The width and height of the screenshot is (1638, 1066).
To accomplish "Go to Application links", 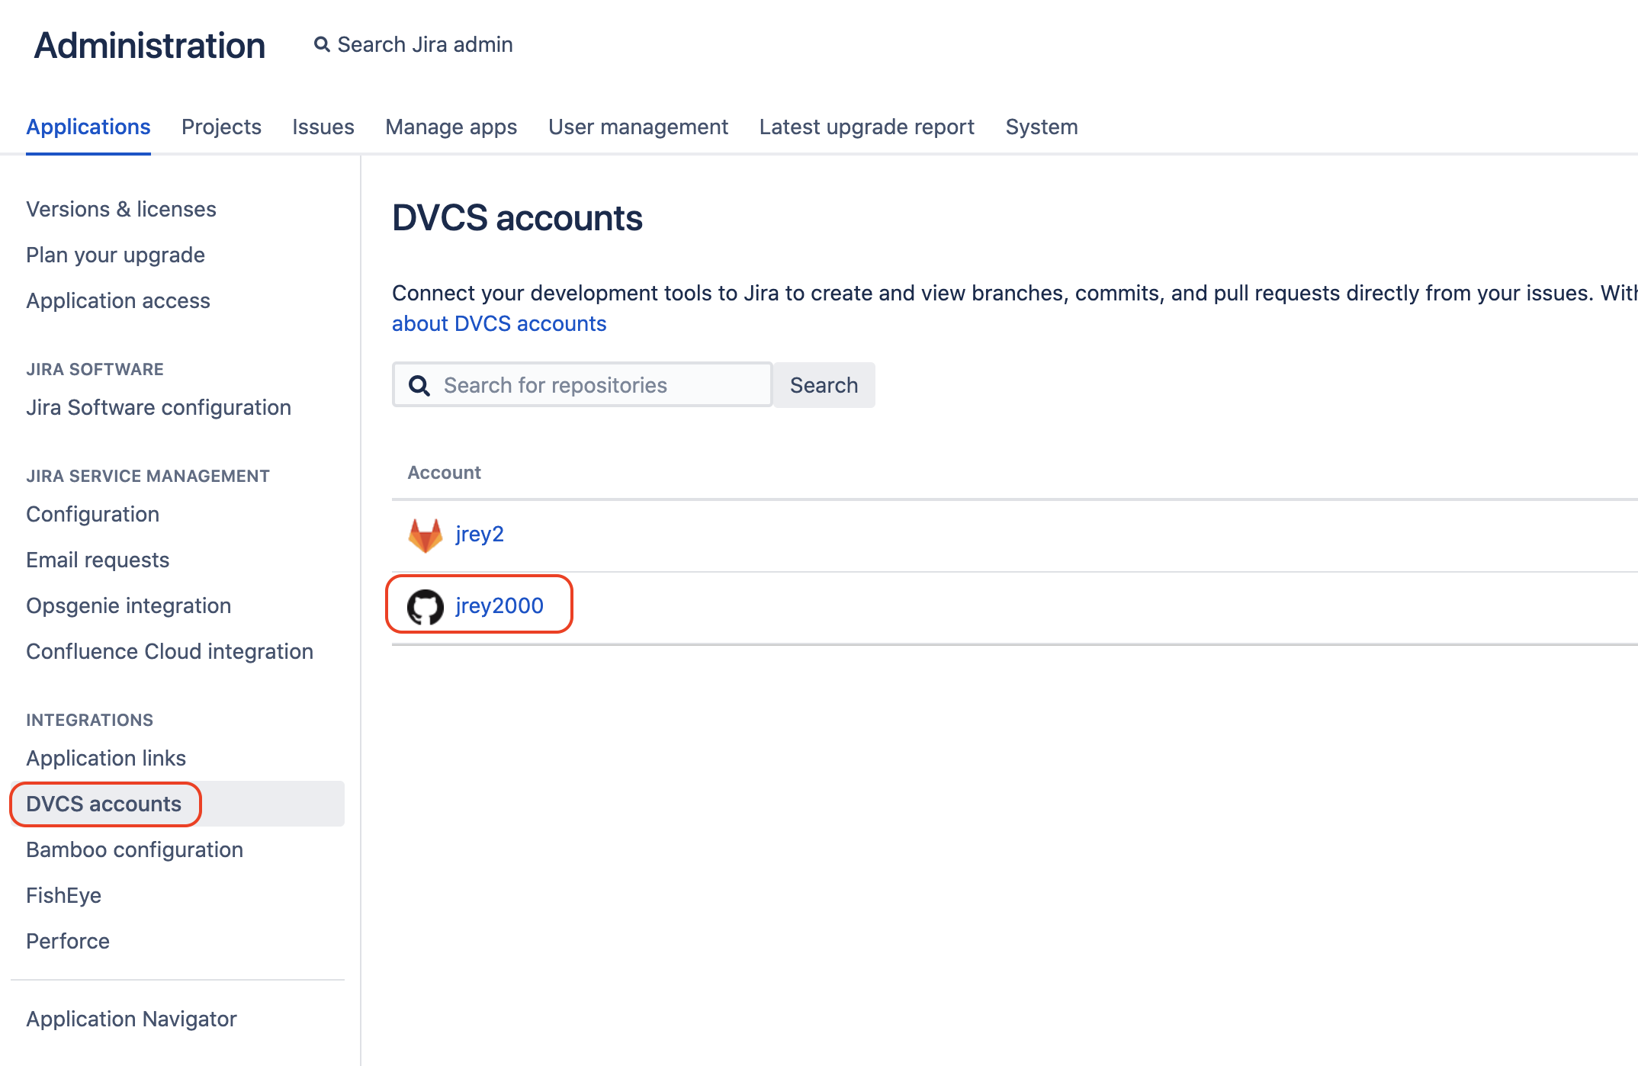I will (x=106, y=758).
